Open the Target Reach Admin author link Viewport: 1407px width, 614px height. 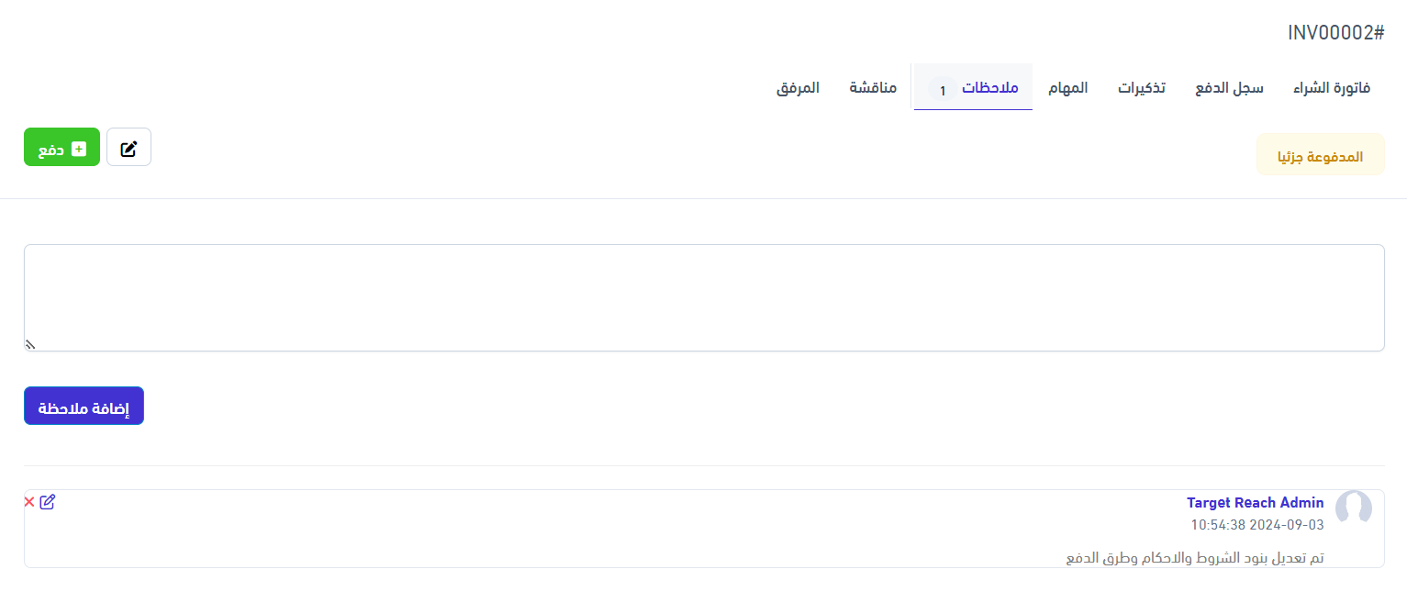pos(1255,503)
